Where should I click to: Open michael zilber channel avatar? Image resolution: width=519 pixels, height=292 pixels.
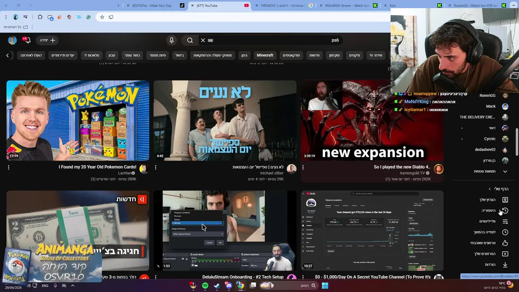(292, 169)
